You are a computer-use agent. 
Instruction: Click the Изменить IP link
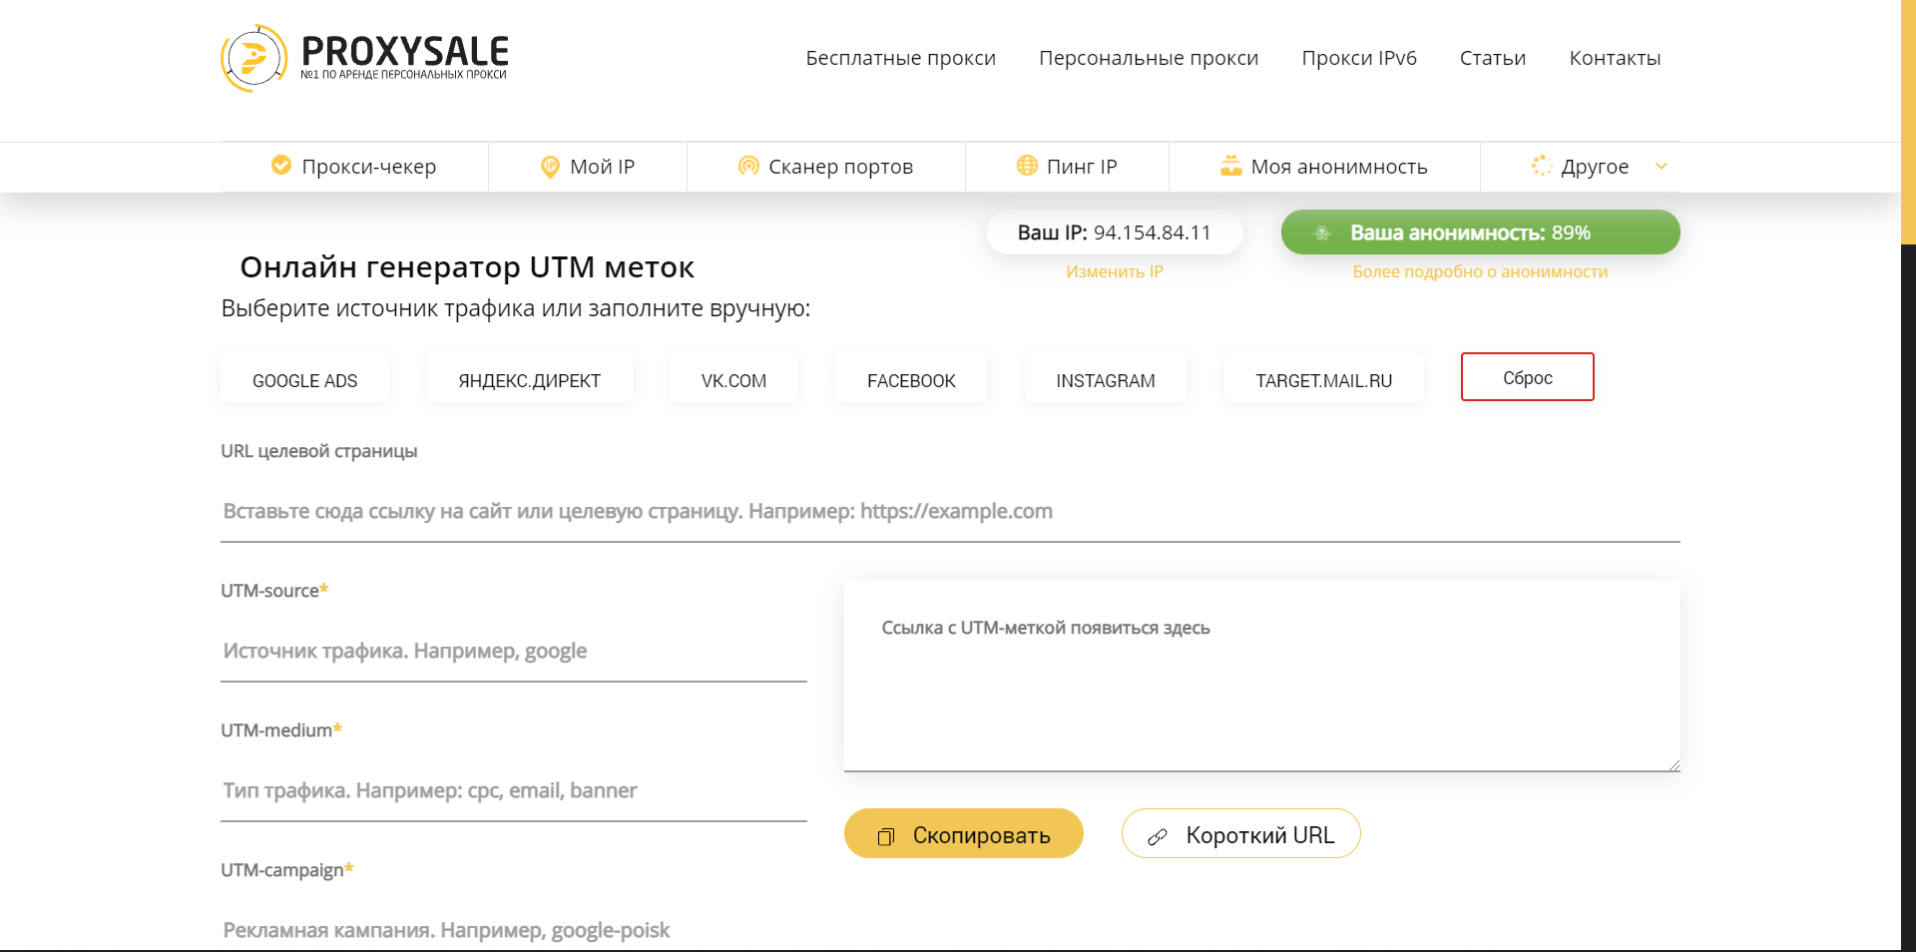pyautogui.click(x=1115, y=271)
